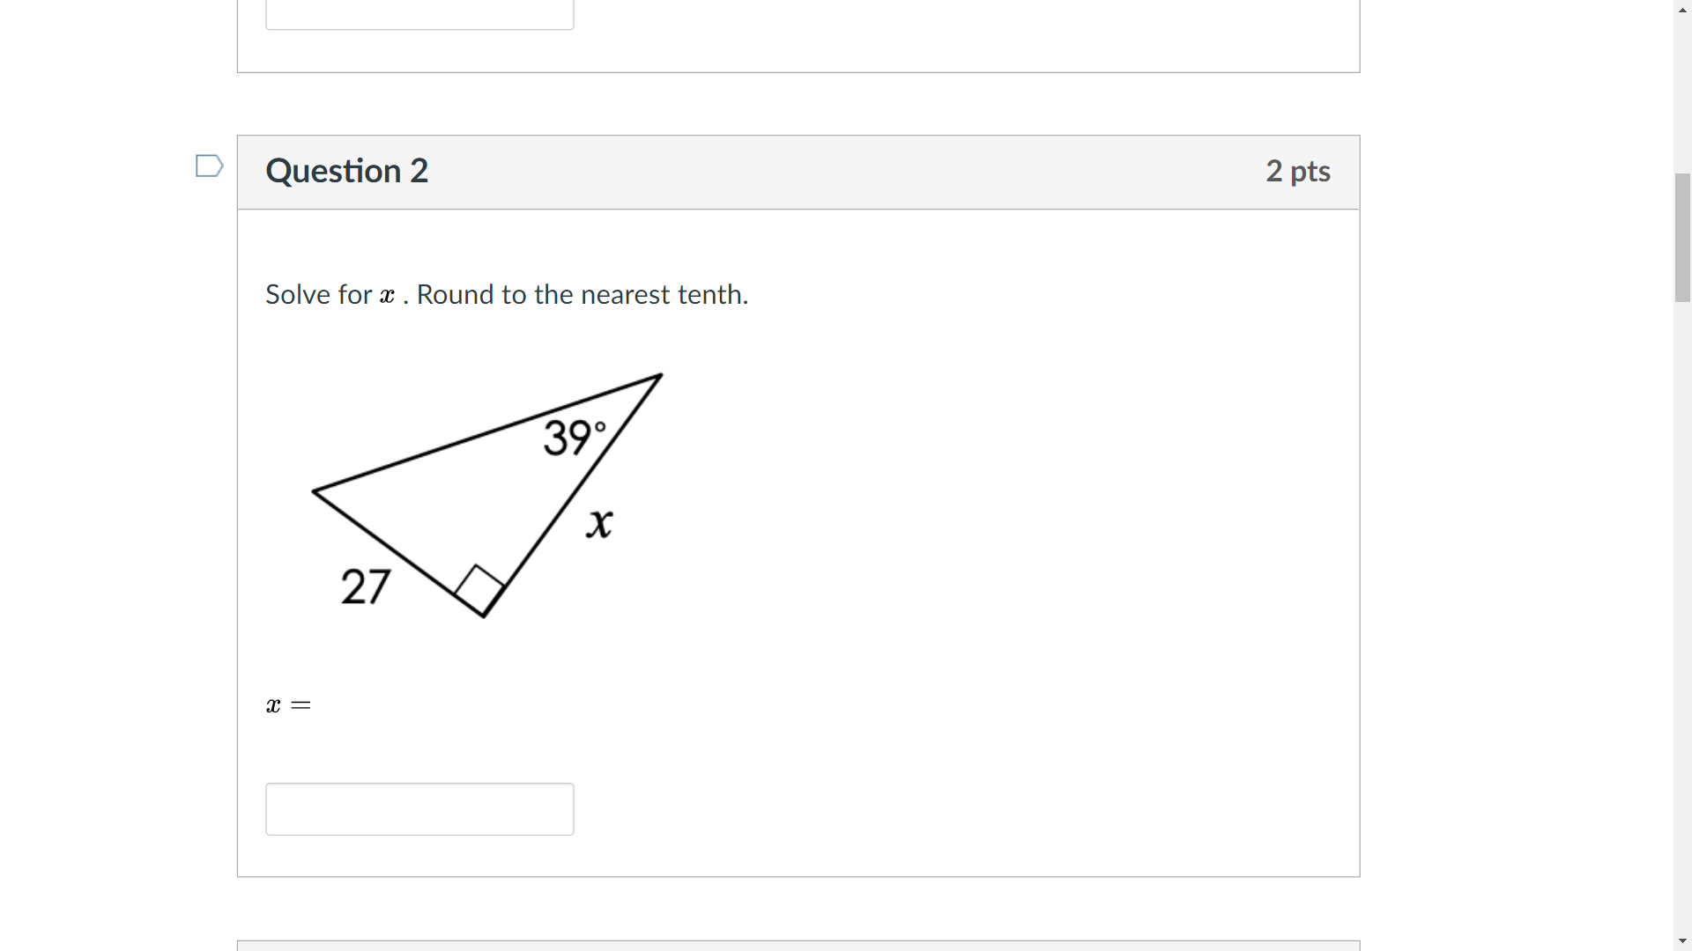Click the scrollbar down arrow
Image resolution: width=1692 pixels, height=951 pixels.
1683,941
